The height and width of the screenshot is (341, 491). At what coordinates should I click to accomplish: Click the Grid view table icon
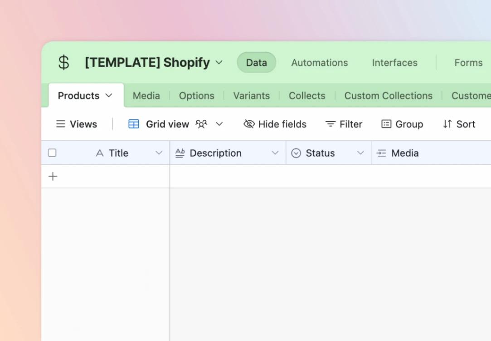[x=134, y=124]
